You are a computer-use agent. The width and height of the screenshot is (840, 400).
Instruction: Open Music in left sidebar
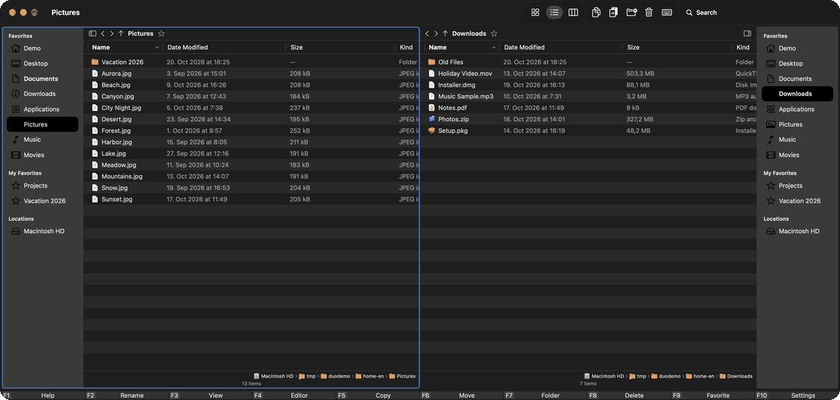(x=42, y=139)
